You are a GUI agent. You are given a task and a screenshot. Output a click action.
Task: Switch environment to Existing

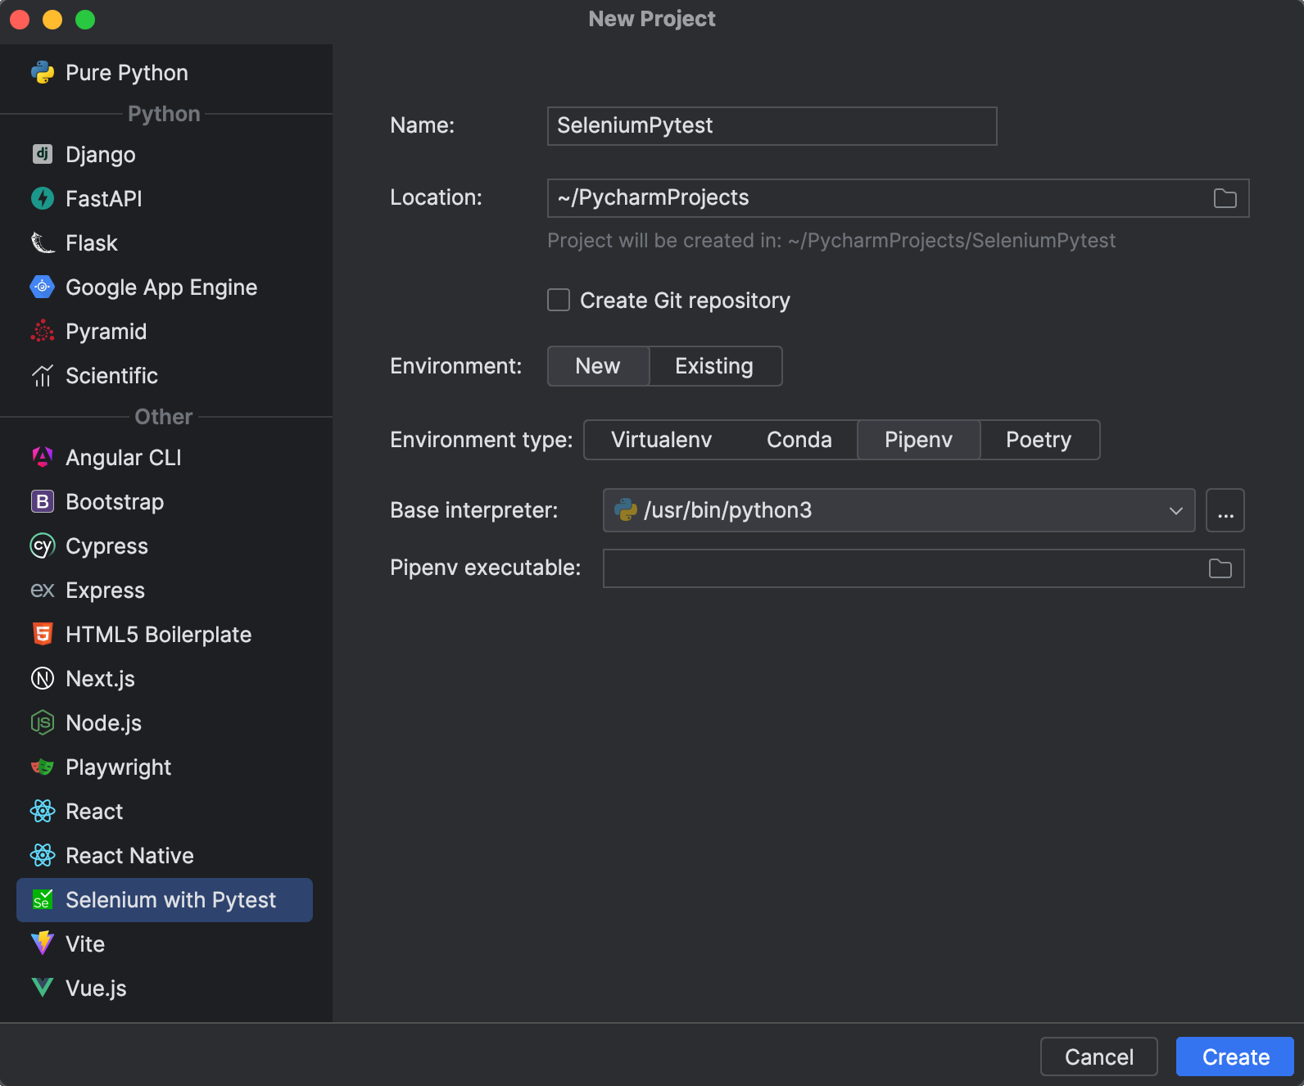[x=714, y=366]
